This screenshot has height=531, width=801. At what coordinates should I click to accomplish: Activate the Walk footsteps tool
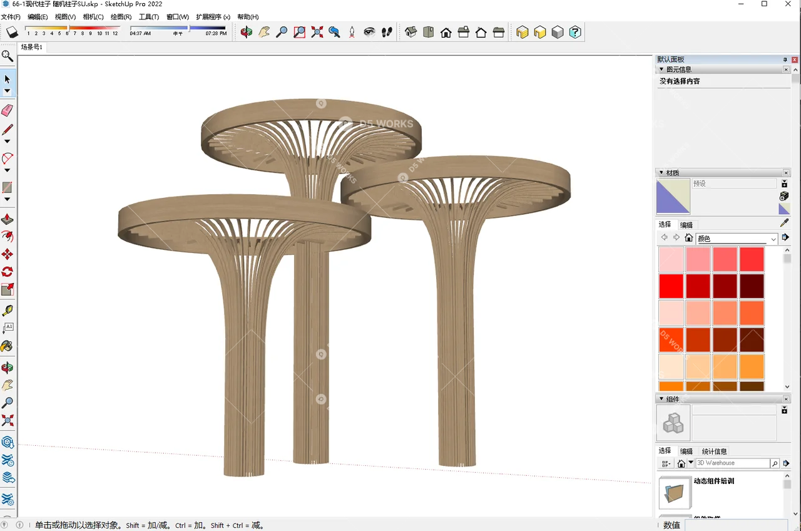tap(387, 32)
